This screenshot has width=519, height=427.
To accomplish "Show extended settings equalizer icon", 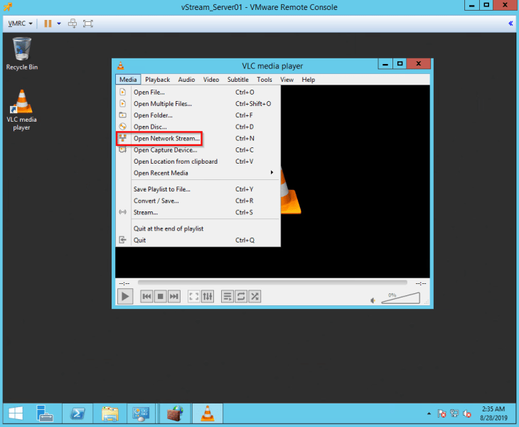I will pos(208,296).
